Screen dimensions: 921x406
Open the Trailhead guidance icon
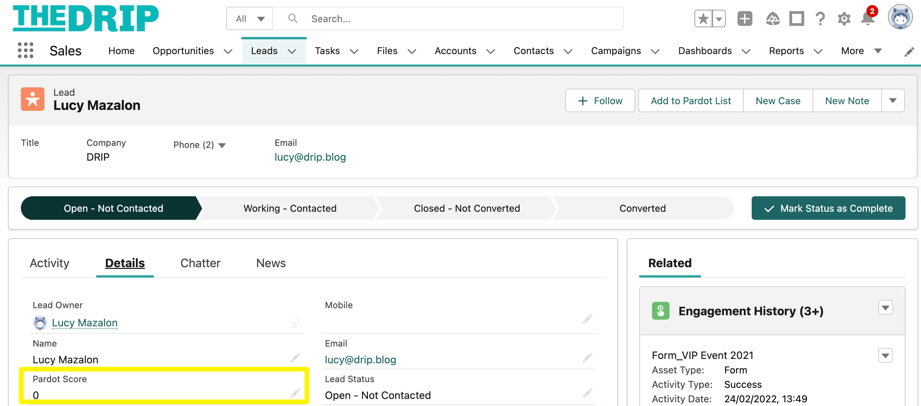[772, 18]
